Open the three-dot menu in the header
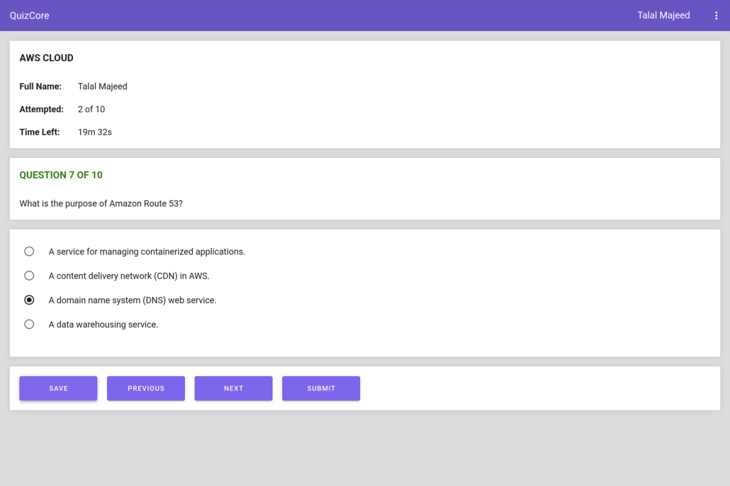Image resolution: width=730 pixels, height=486 pixels. tap(716, 16)
